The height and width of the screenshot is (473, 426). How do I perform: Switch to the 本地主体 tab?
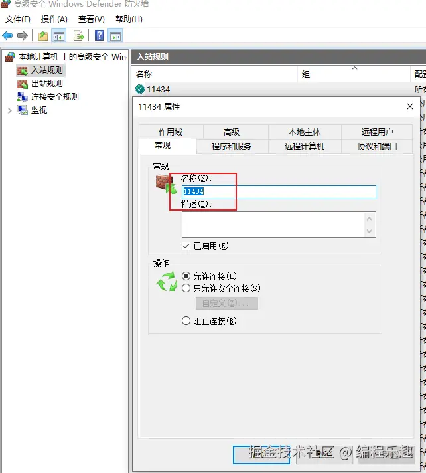pyautogui.click(x=305, y=132)
